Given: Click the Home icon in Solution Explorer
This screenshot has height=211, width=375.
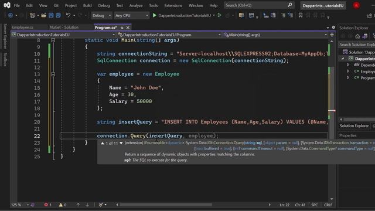Looking at the screenshot, I should click(x=357, y=36).
